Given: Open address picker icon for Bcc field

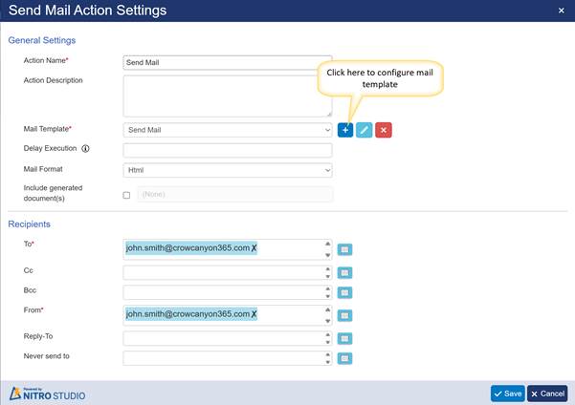Looking at the screenshot, I should click(345, 293).
